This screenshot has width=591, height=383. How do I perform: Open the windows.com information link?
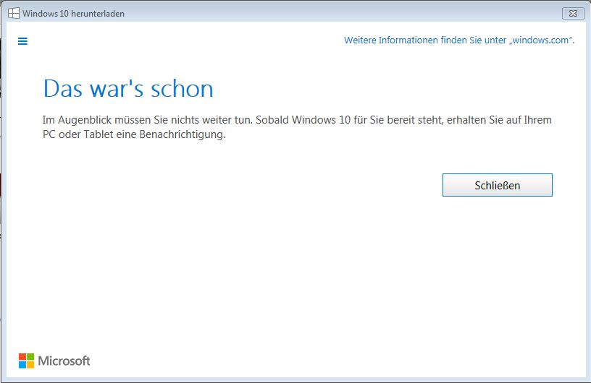tap(459, 40)
